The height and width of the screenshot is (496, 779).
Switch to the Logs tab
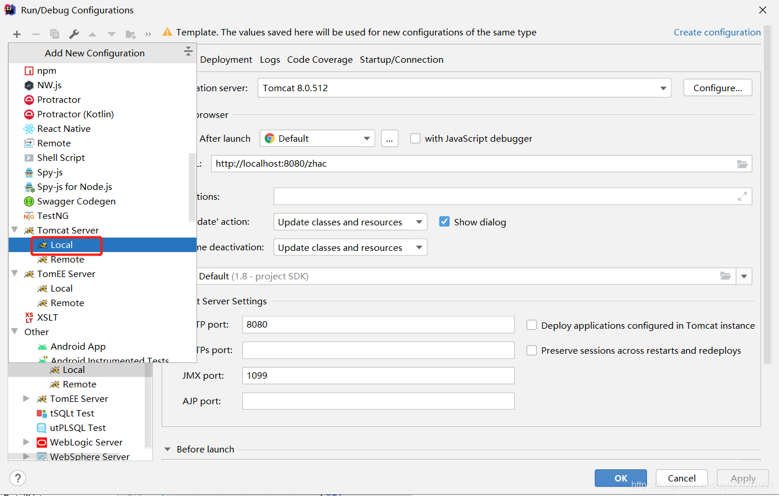coord(270,60)
